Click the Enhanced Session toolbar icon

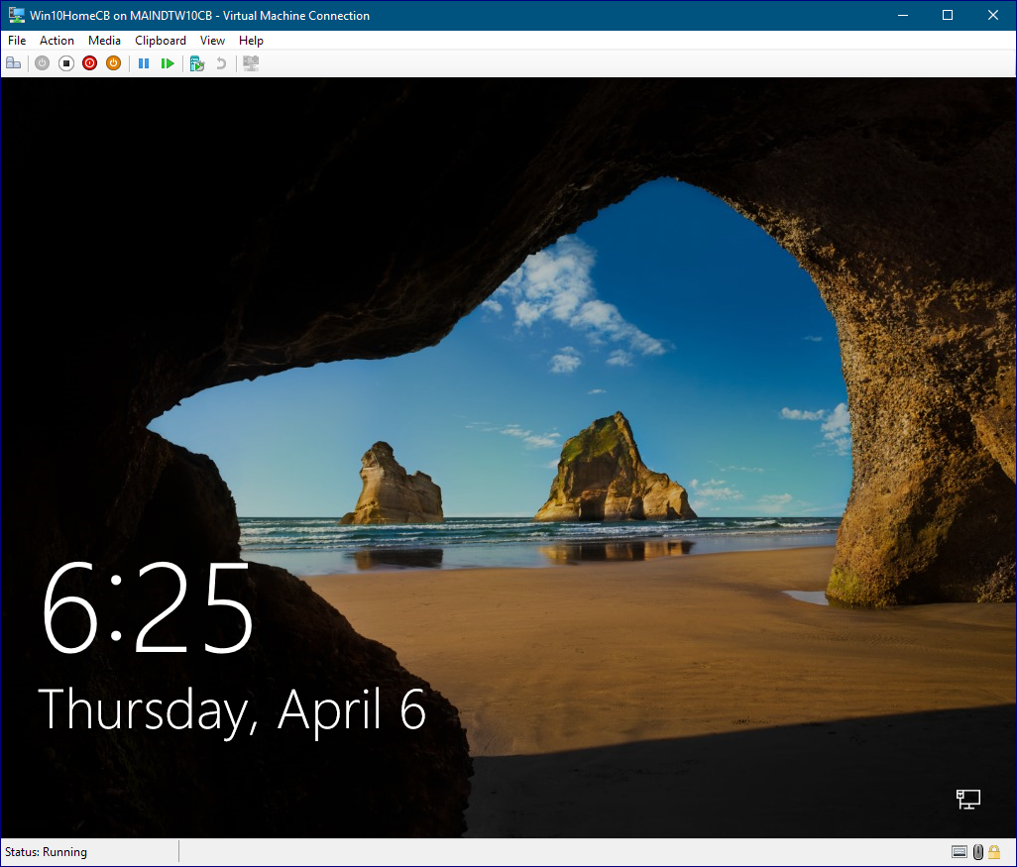(251, 63)
